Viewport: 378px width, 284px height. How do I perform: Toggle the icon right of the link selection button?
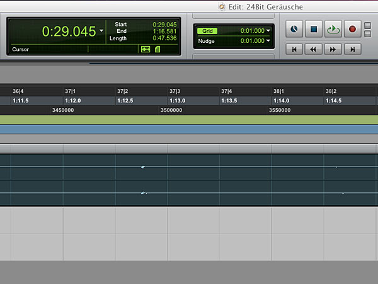click(x=157, y=49)
